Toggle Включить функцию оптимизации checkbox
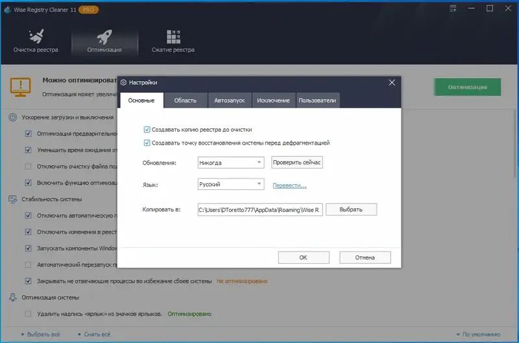Image resolution: width=519 pixels, height=343 pixels. (x=28, y=183)
